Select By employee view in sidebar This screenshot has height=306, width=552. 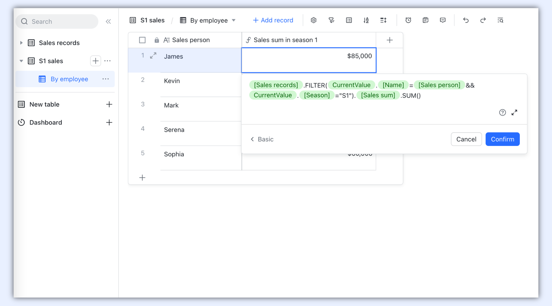69,79
